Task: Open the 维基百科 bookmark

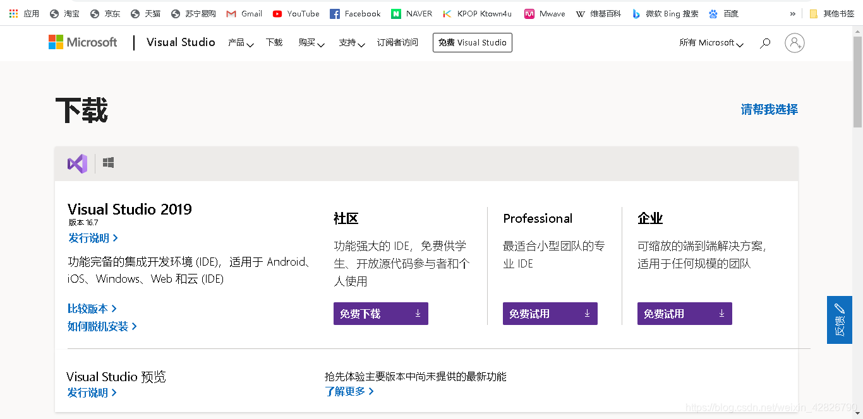Action: [598, 13]
